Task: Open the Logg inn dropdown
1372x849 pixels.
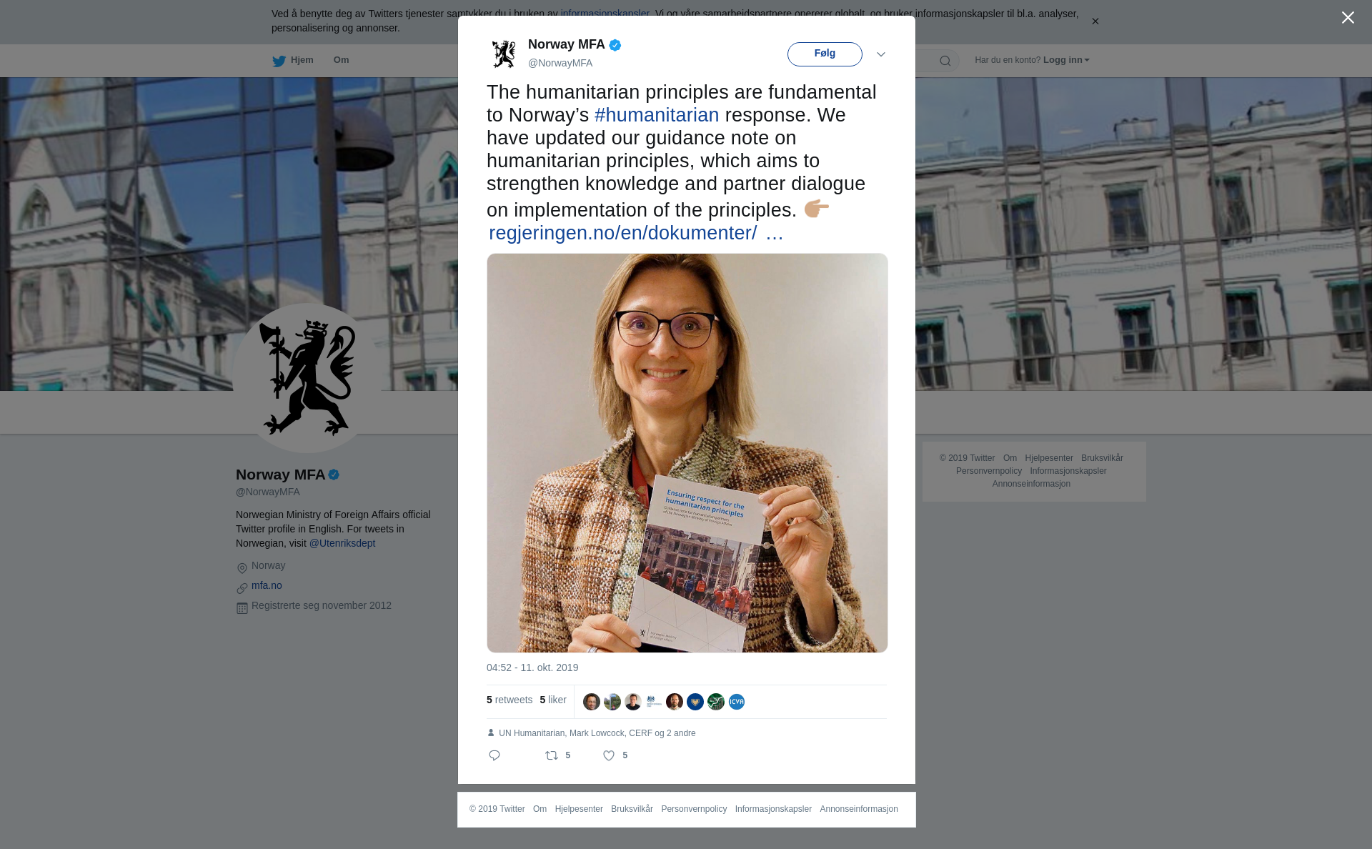Action: tap(1066, 60)
